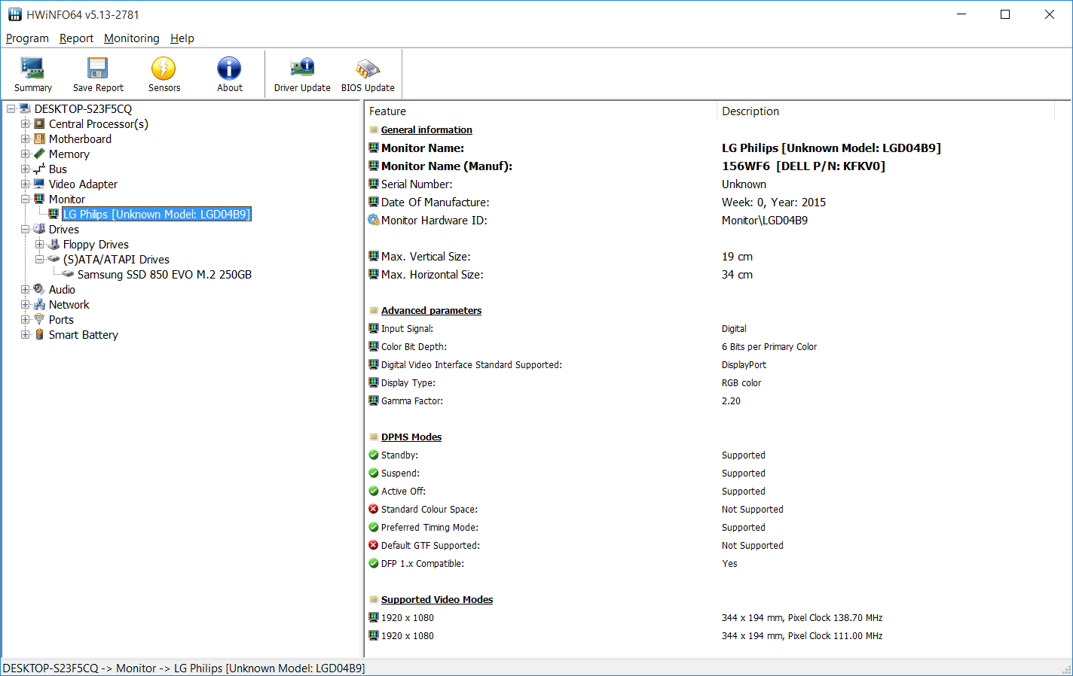Expand the Network node
The height and width of the screenshot is (676, 1073).
click(x=26, y=304)
